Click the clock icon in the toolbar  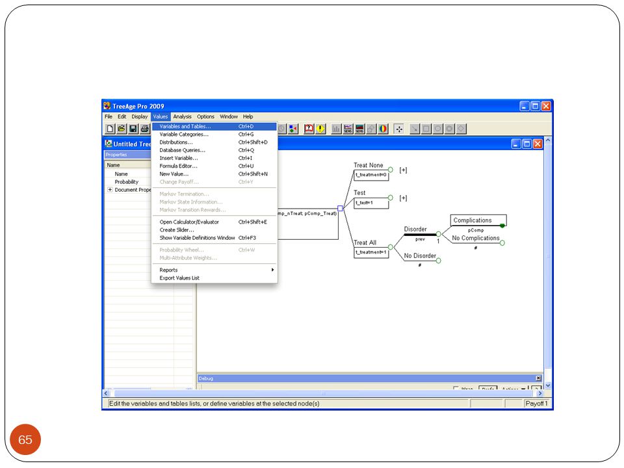click(281, 129)
